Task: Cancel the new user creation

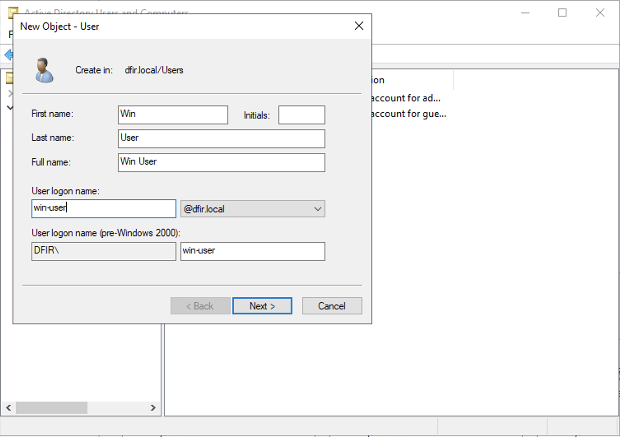Action: [332, 306]
